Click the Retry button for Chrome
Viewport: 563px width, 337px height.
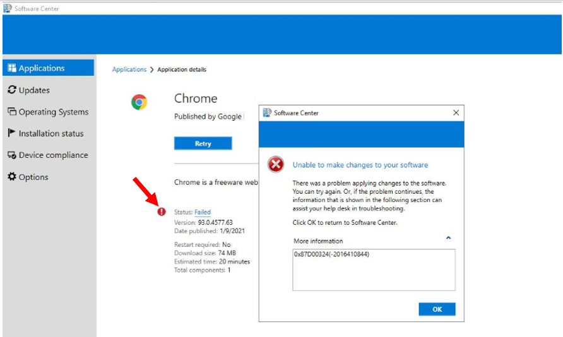pos(203,143)
